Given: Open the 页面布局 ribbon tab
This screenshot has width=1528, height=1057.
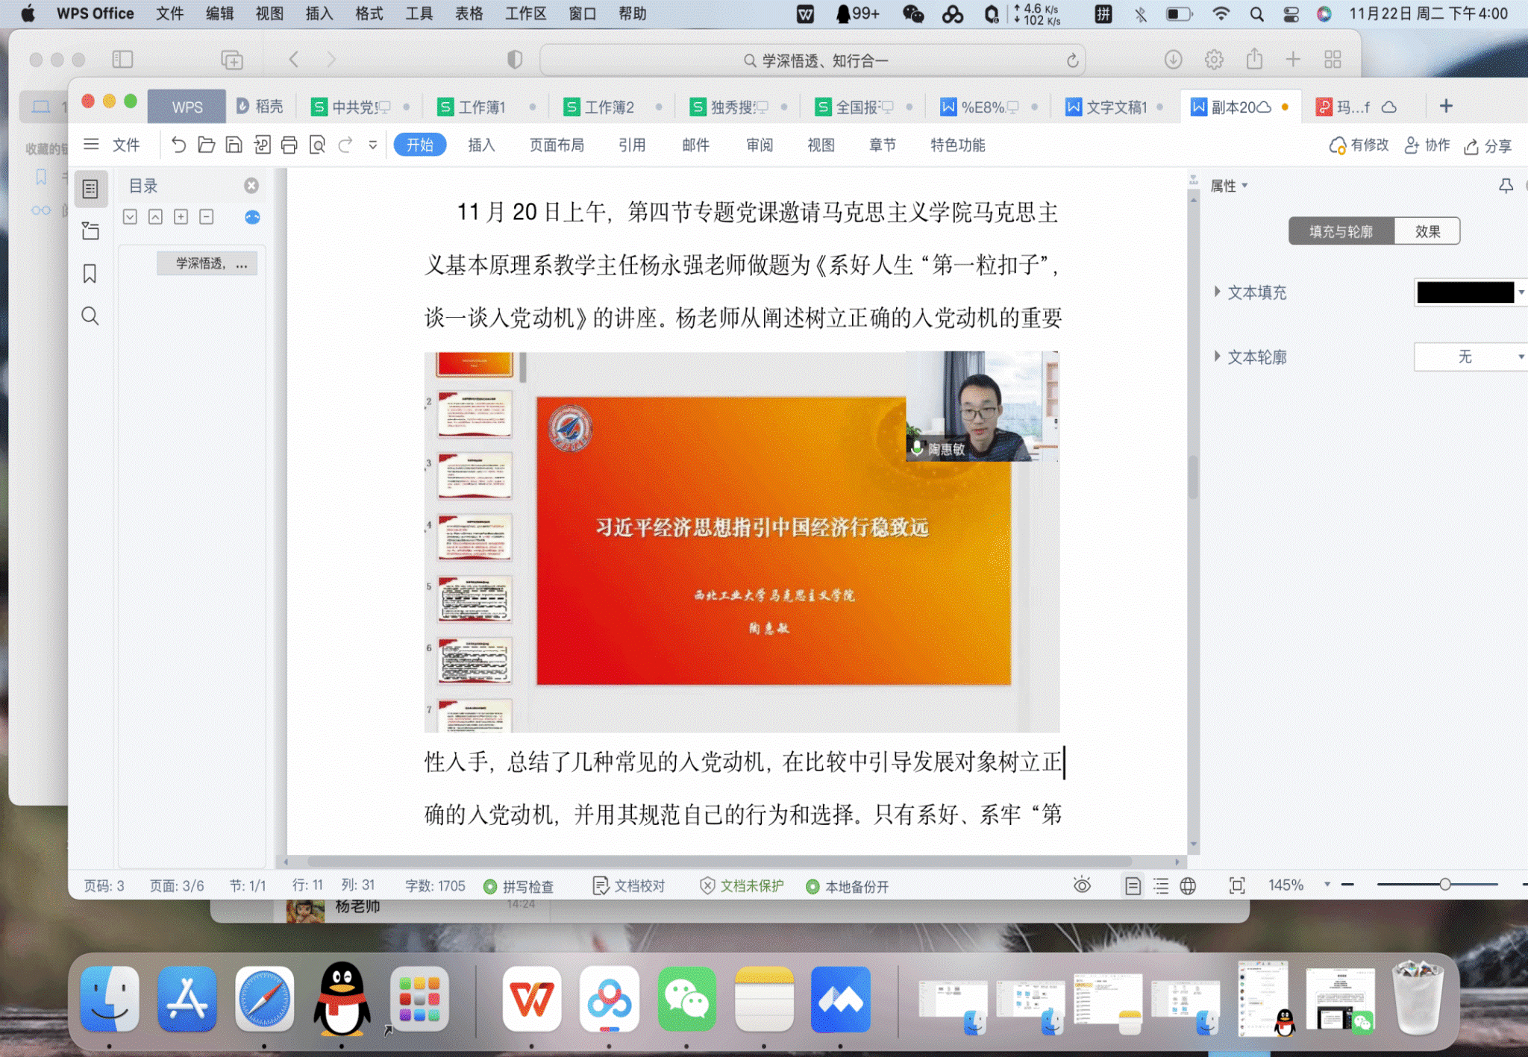Looking at the screenshot, I should click(557, 145).
